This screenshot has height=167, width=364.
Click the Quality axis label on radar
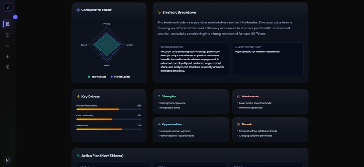[x=130, y=45]
